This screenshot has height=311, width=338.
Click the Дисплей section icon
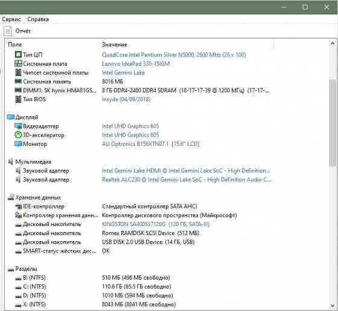(x=11, y=117)
